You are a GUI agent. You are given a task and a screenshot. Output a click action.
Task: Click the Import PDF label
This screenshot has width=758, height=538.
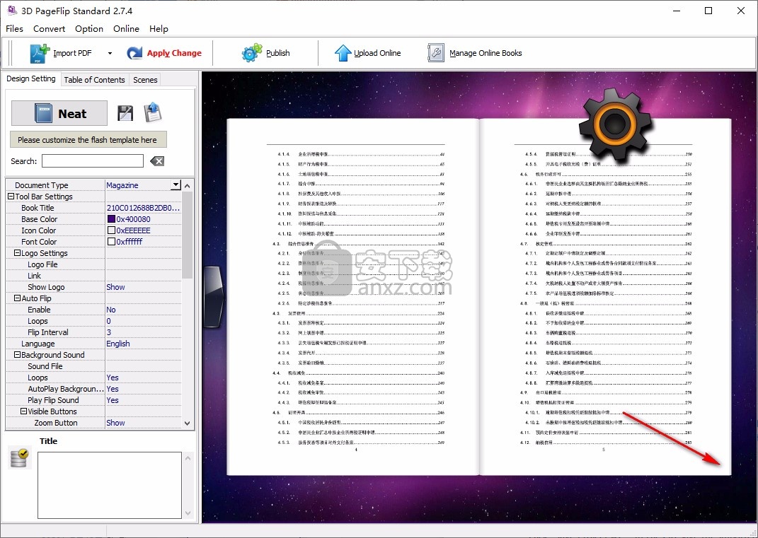point(72,53)
